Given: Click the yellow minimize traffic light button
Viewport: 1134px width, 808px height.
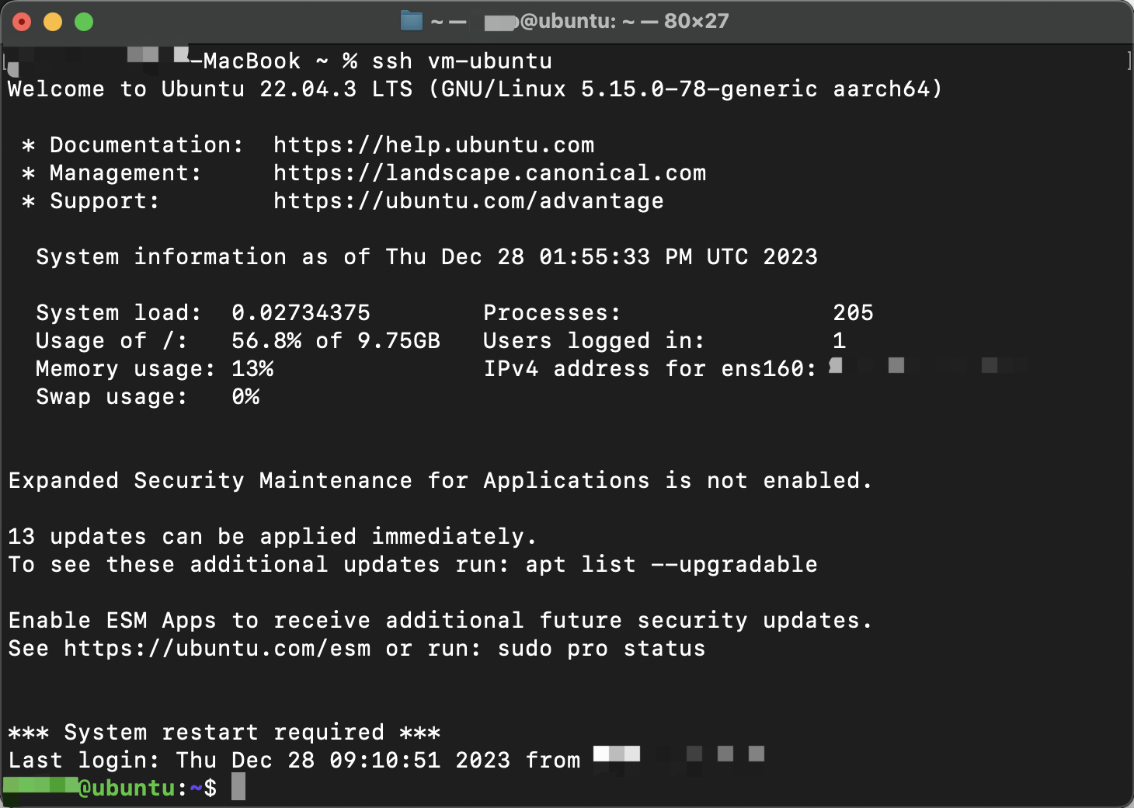Looking at the screenshot, I should [52, 21].
